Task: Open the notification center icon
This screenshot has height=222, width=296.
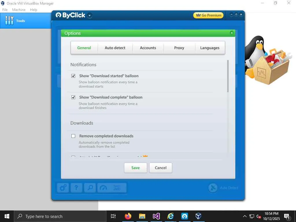Action: 287,217
